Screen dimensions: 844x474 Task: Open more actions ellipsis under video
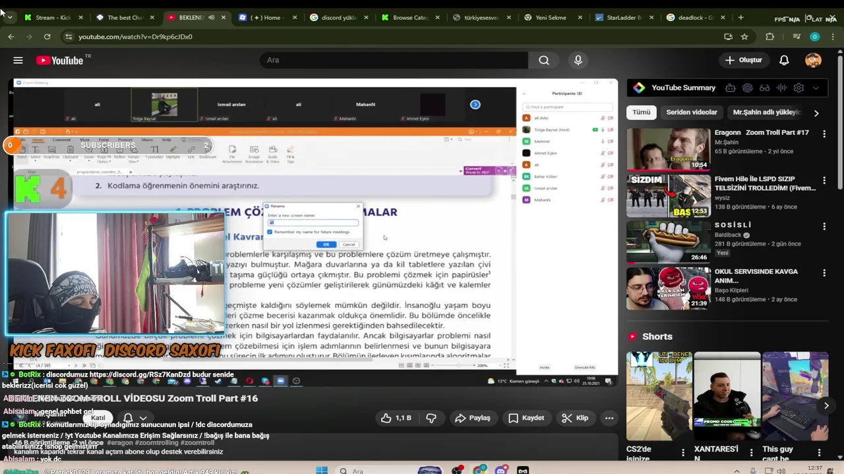pos(609,418)
